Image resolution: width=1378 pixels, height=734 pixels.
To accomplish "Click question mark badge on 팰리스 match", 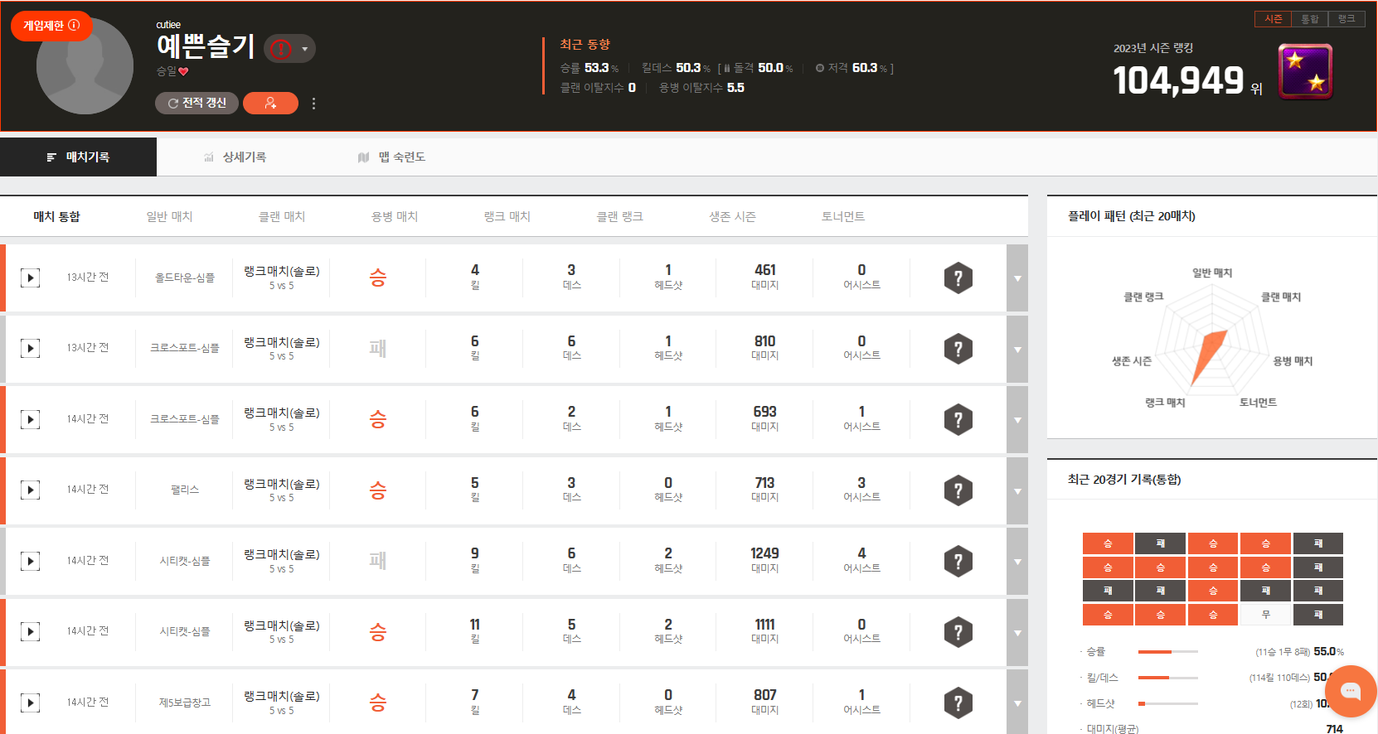I will coord(958,490).
